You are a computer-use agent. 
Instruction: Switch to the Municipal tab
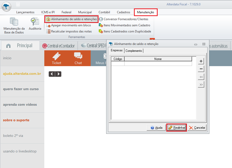pos(85,12)
